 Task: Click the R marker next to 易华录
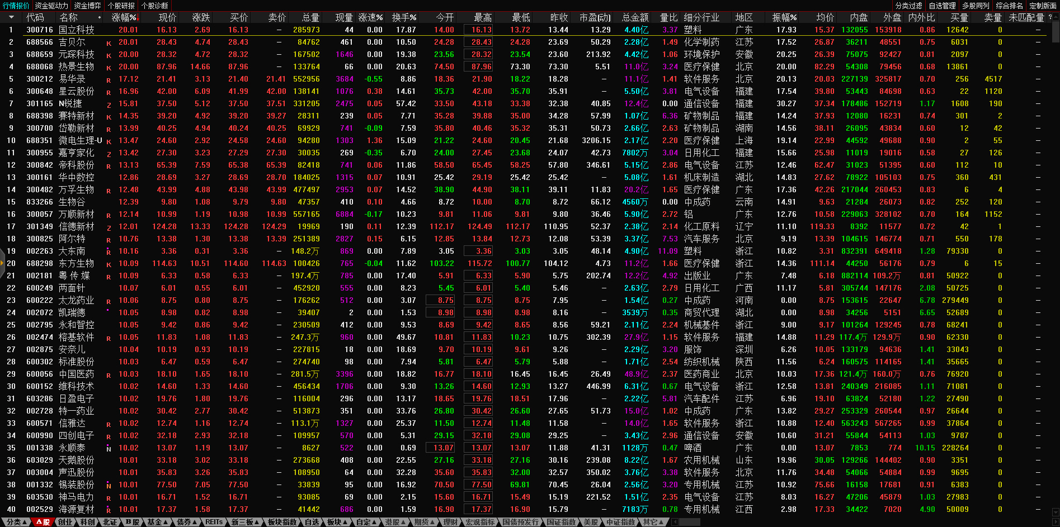(x=109, y=80)
